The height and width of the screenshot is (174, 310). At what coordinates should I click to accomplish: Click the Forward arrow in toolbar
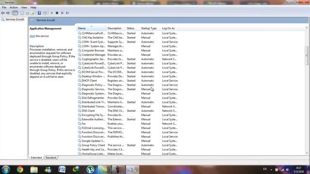point(8,13)
